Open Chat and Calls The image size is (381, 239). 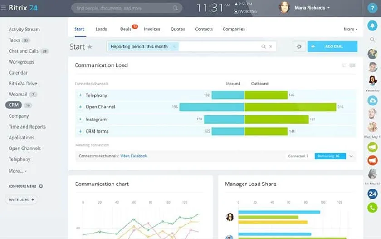pos(24,51)
